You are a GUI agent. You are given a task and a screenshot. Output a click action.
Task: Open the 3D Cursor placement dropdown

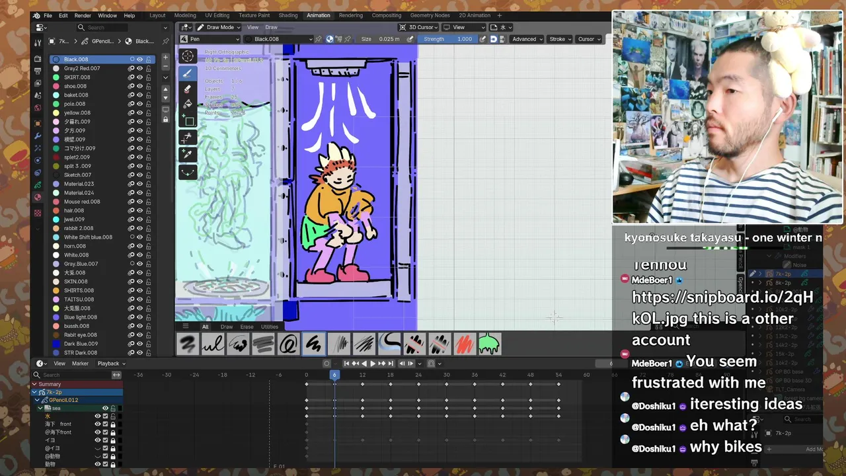418,27
